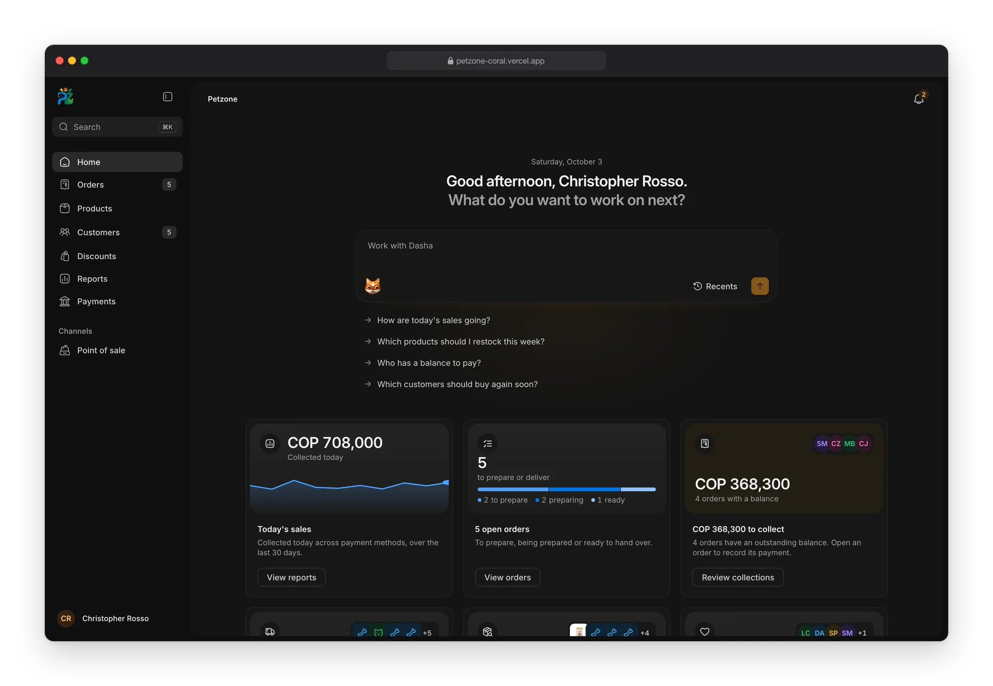Click the delivery truck icon card
Screen dimensions: 993x686
270,631
